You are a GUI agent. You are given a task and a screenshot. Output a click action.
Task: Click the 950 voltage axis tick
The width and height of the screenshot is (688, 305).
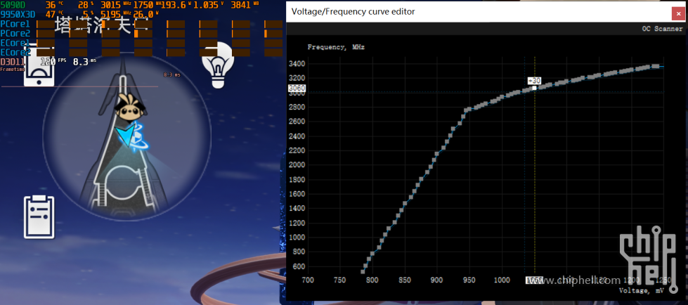(x=469, y=280)
